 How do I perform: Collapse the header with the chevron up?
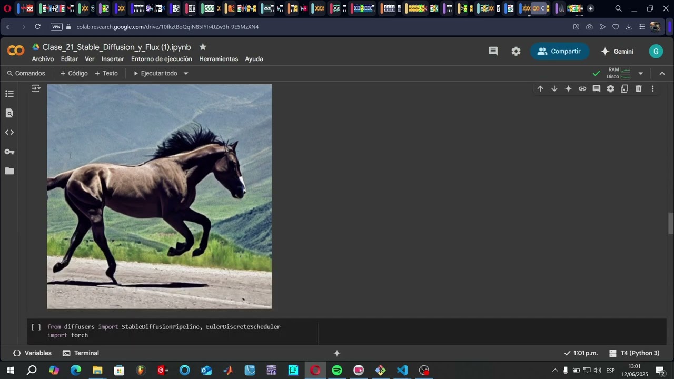tap(662, 74)
